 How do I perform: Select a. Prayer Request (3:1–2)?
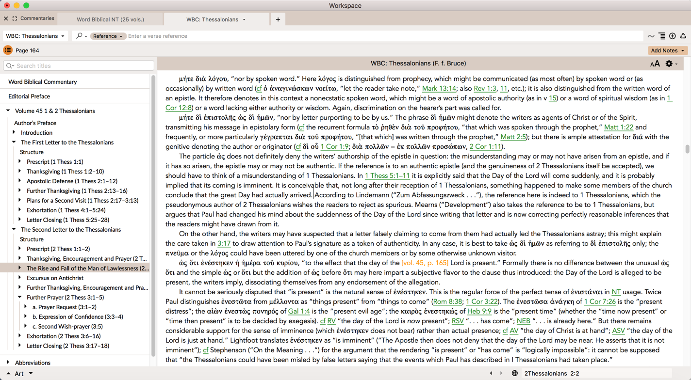[x=64, y=307]
